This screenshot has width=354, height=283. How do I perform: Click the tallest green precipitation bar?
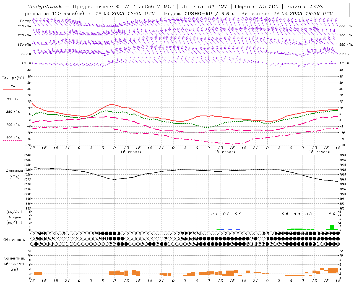click(332, 227)
